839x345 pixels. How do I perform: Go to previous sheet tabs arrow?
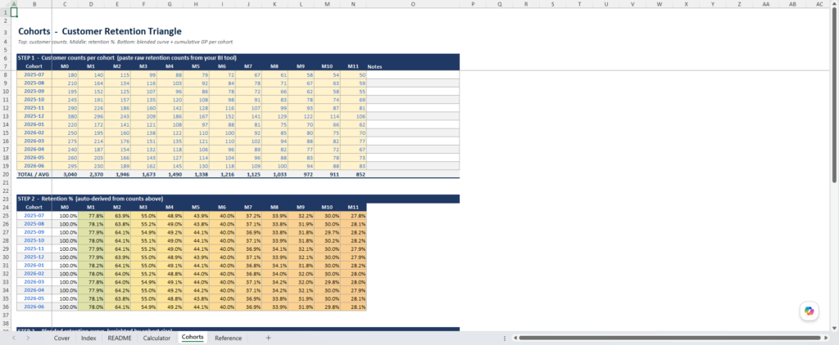(14, 338)
